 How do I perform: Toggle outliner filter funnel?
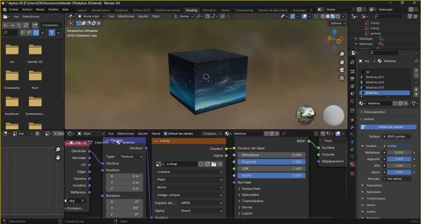(410, 16)
